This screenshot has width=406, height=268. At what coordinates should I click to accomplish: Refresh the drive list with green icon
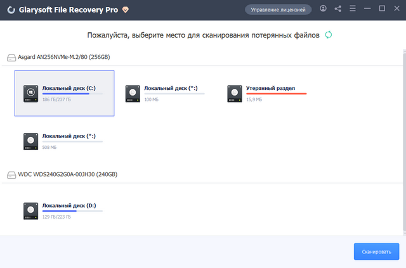(328, 35)
